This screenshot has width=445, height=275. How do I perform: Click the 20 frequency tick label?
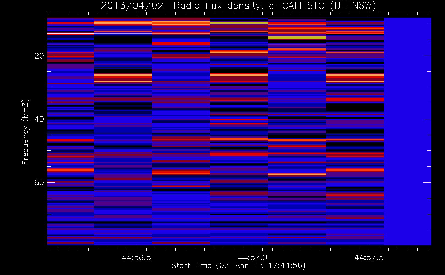(x=39, y=56)
